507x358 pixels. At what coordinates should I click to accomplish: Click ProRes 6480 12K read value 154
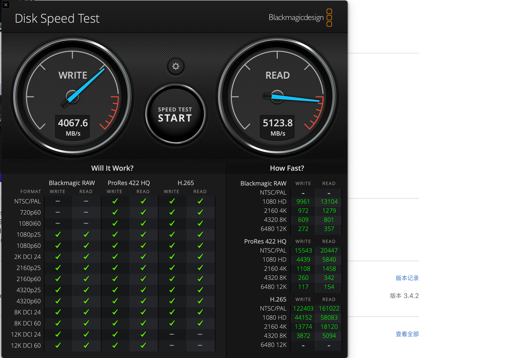click(x=329, y=287)
